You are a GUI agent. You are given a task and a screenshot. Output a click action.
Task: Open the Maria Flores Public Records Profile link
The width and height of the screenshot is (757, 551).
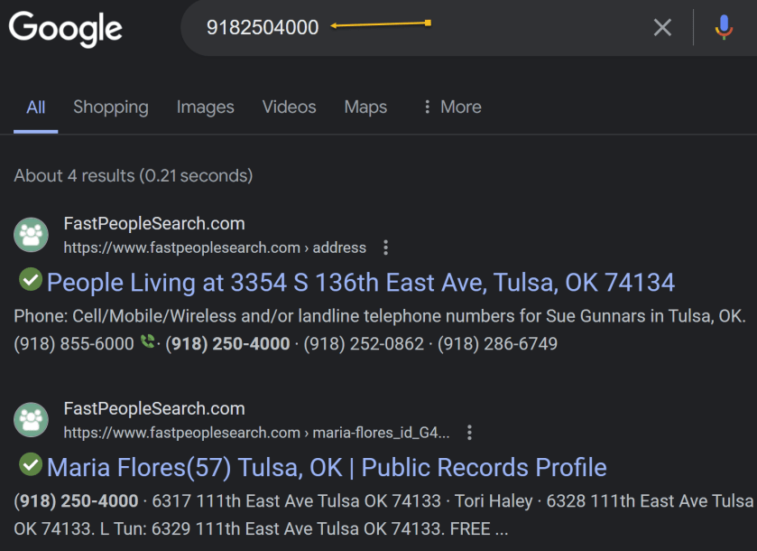(326, 467)
